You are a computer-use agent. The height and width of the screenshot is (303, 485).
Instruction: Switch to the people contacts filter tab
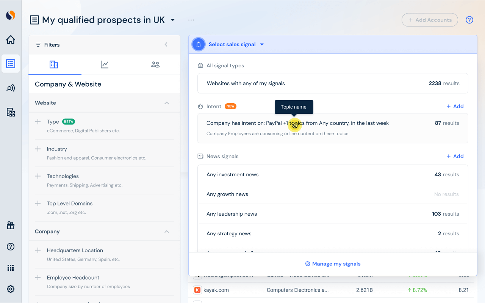click(155, 65)
